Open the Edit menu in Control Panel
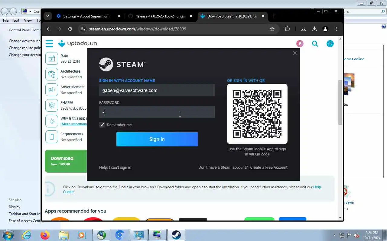The width and height of the screenshot is (387, 241). coord(16,20)
